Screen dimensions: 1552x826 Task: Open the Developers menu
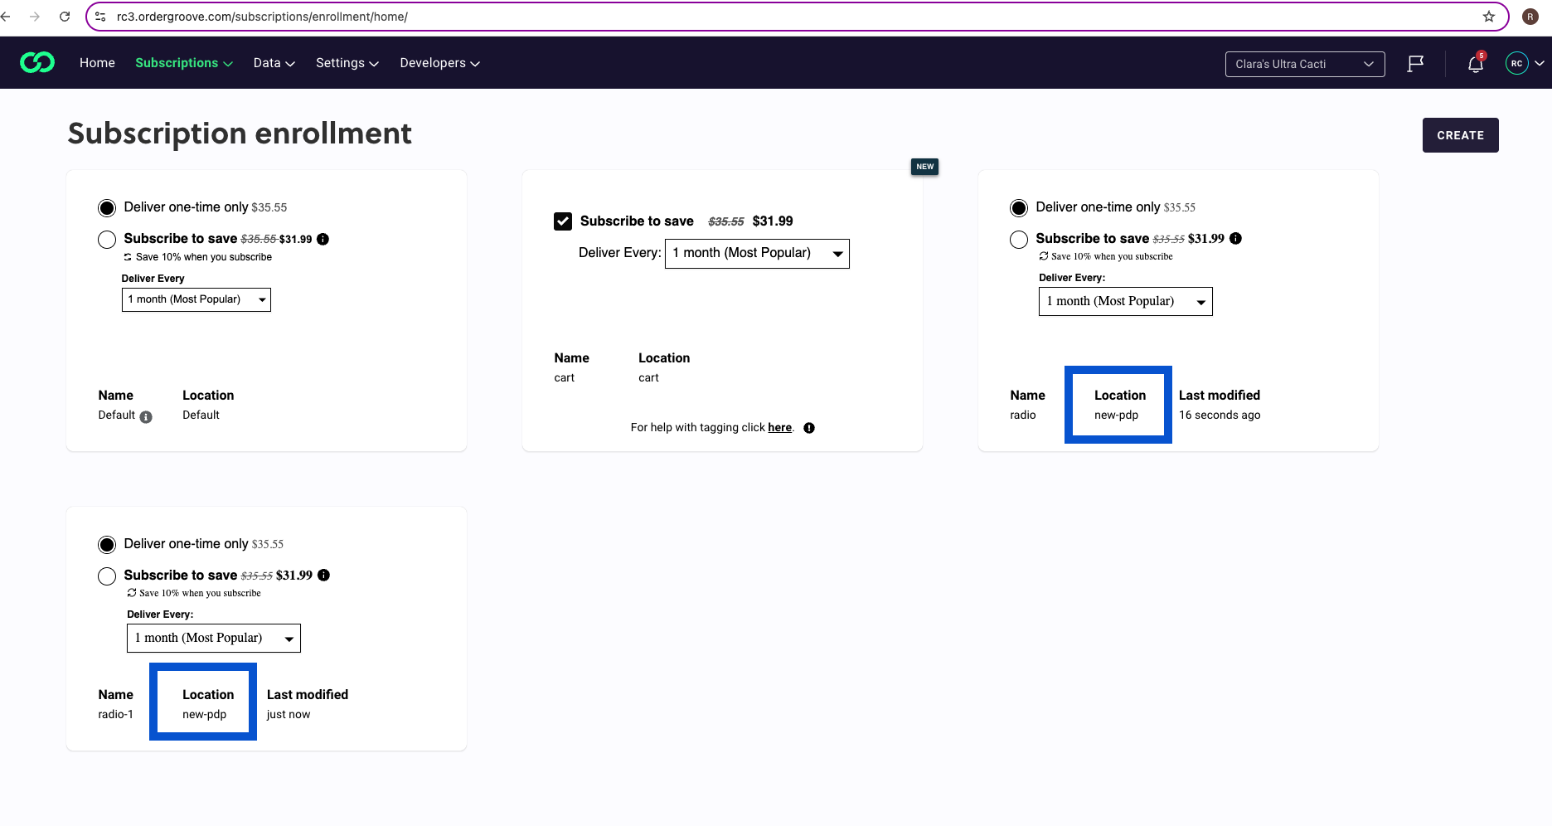point(439,63)
